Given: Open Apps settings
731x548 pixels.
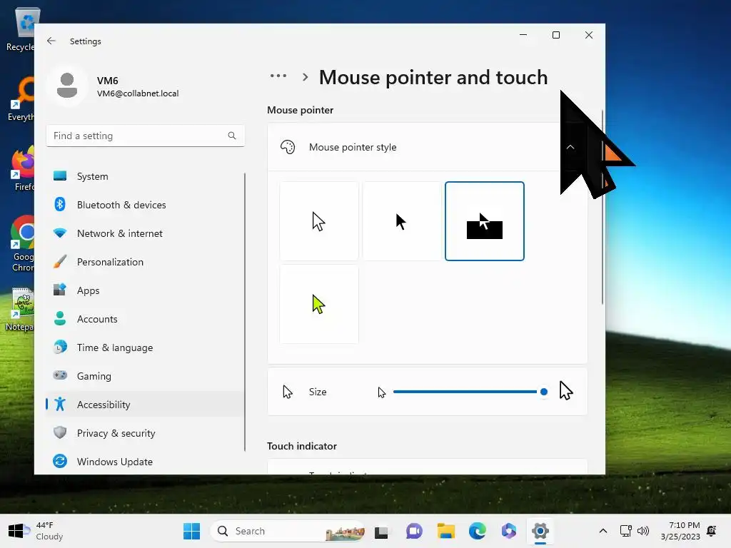Looking at the screenshot, I should 146,290.
